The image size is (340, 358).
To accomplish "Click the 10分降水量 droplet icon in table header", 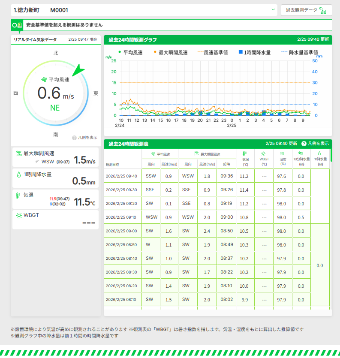I will [301, 153].
